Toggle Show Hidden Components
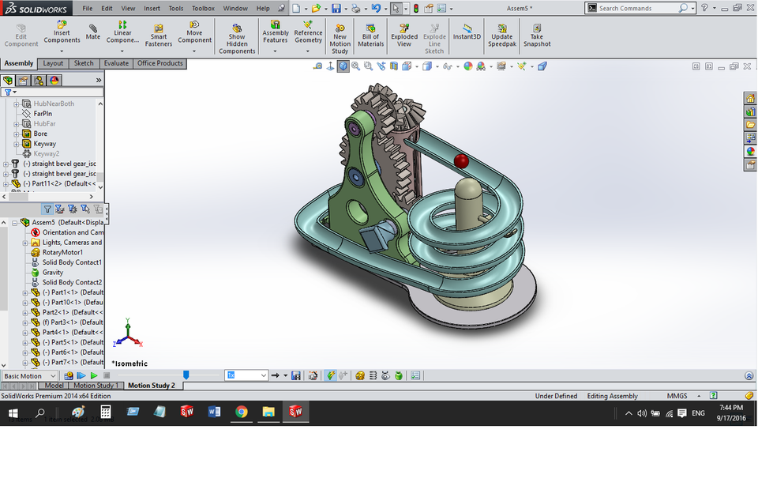This screenshot has height=486, width=758. pyautogui.click(x=236, y=34)
